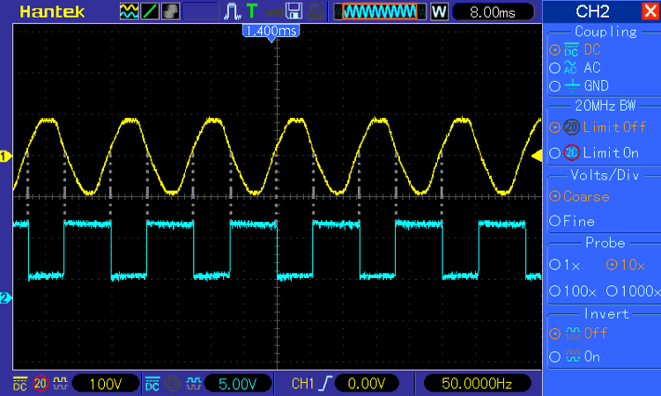Click the CH1 ground marker on left edge
661x396 pixels.
(5, 157)
